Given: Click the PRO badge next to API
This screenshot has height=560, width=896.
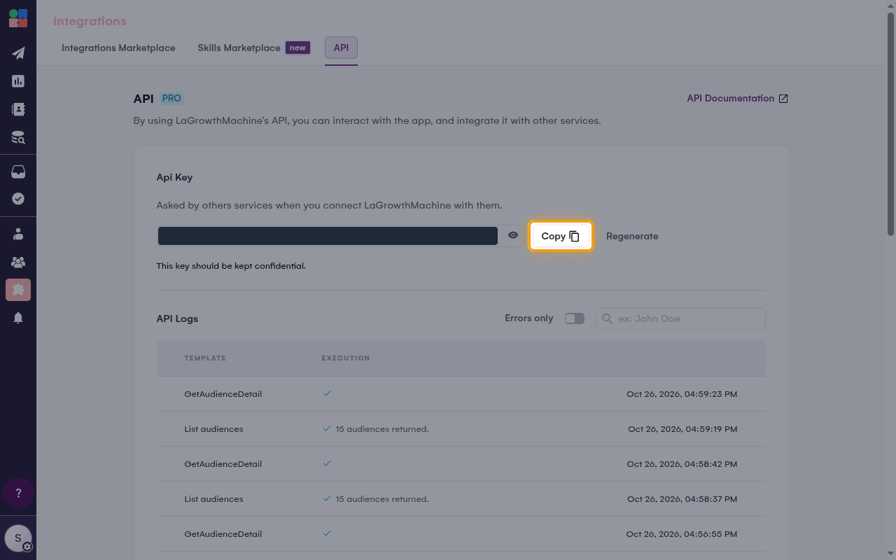Looking at the screenshot, I should coord(171,99).
